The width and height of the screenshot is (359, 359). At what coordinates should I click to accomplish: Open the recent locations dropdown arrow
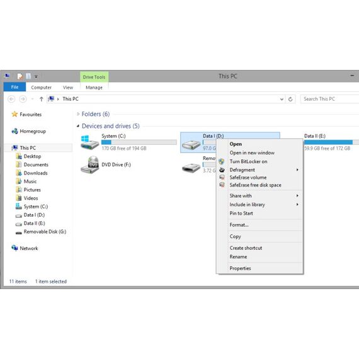pyautogui.click(x=33, y=99)
